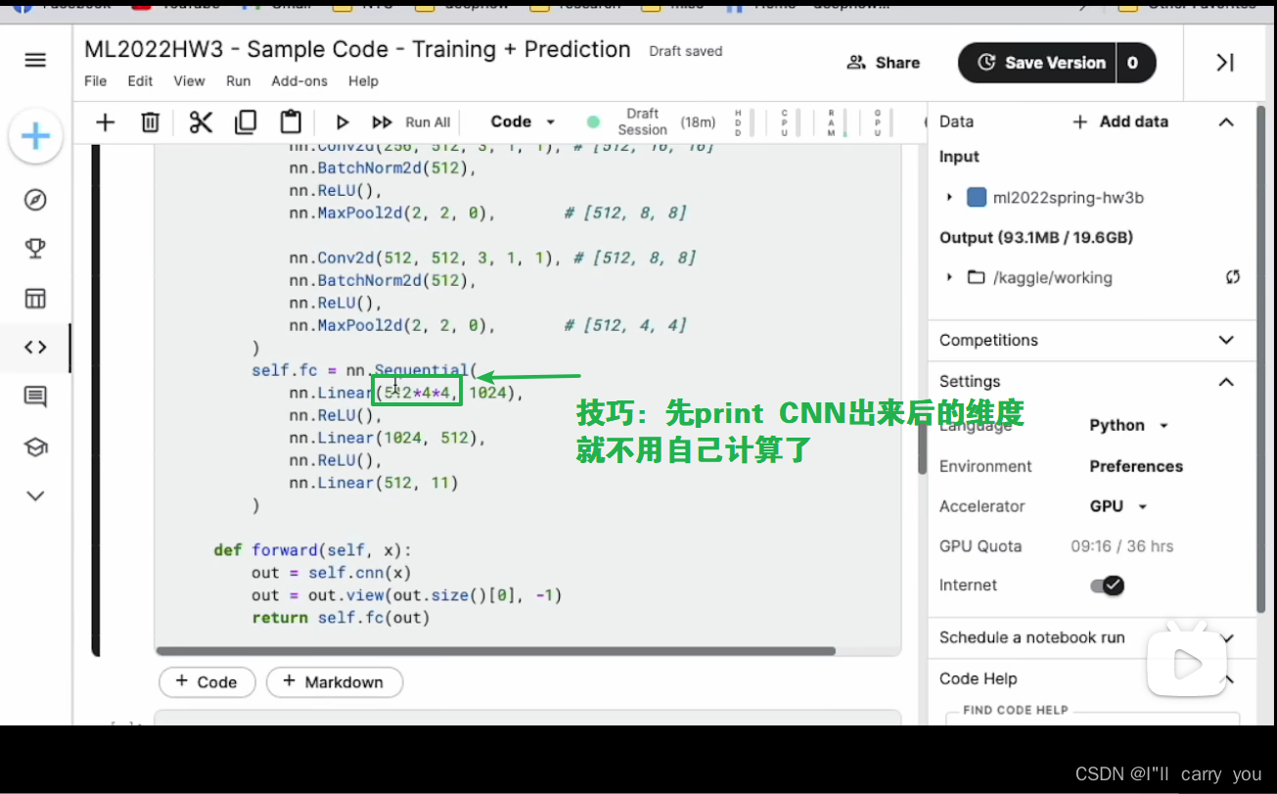
Task: Collapse the Settings section
Action: coord(1225,381)
